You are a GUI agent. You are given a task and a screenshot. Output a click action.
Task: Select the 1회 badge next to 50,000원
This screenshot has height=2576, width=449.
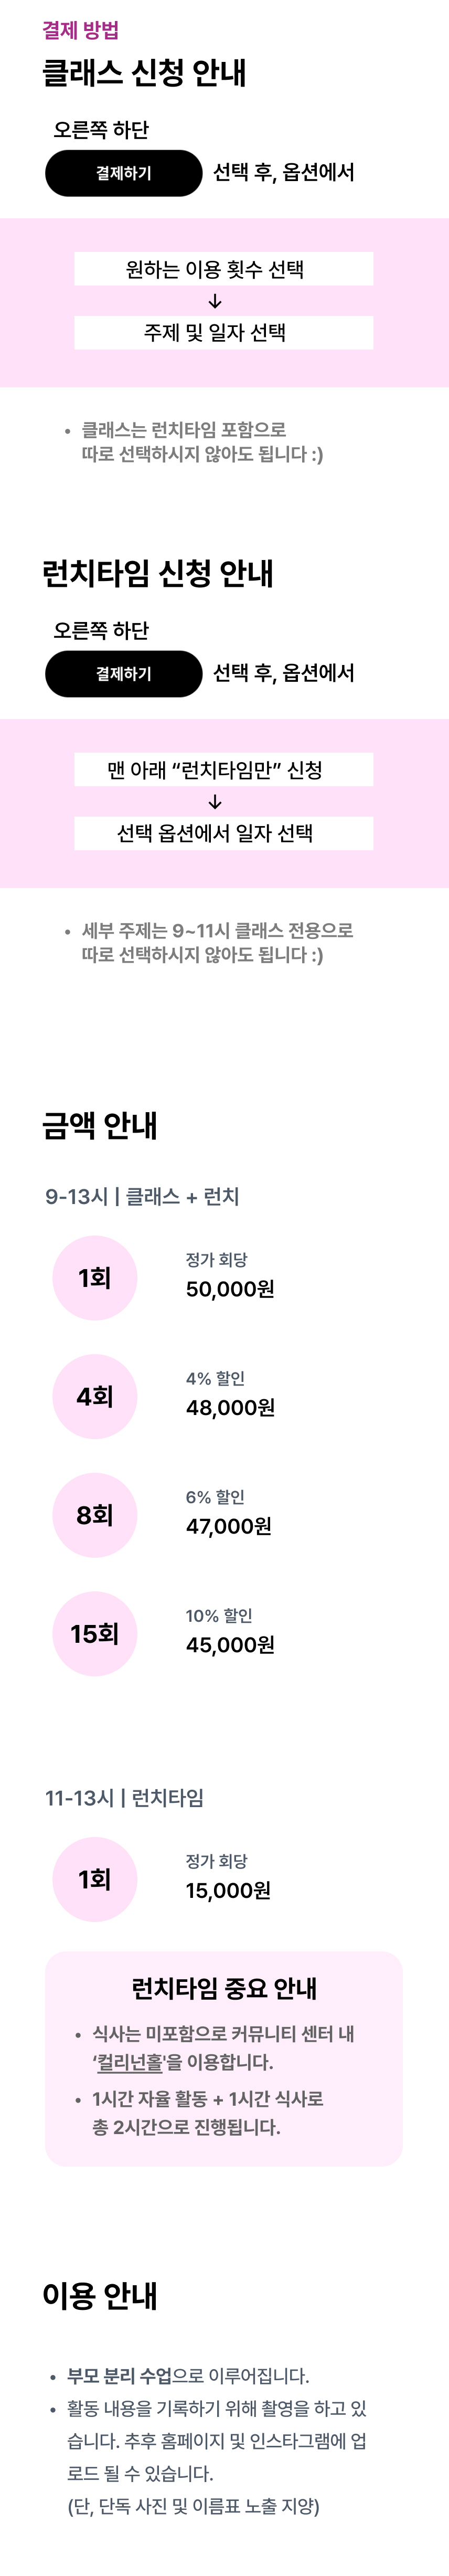click(94, 1277)
